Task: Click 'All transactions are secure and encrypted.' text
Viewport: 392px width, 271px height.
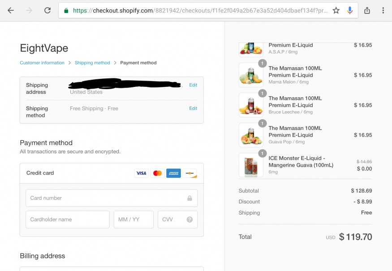Action: coord(70,151)
